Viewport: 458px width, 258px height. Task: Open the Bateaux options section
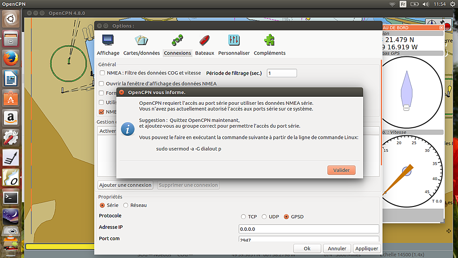[x=204, y=45]
